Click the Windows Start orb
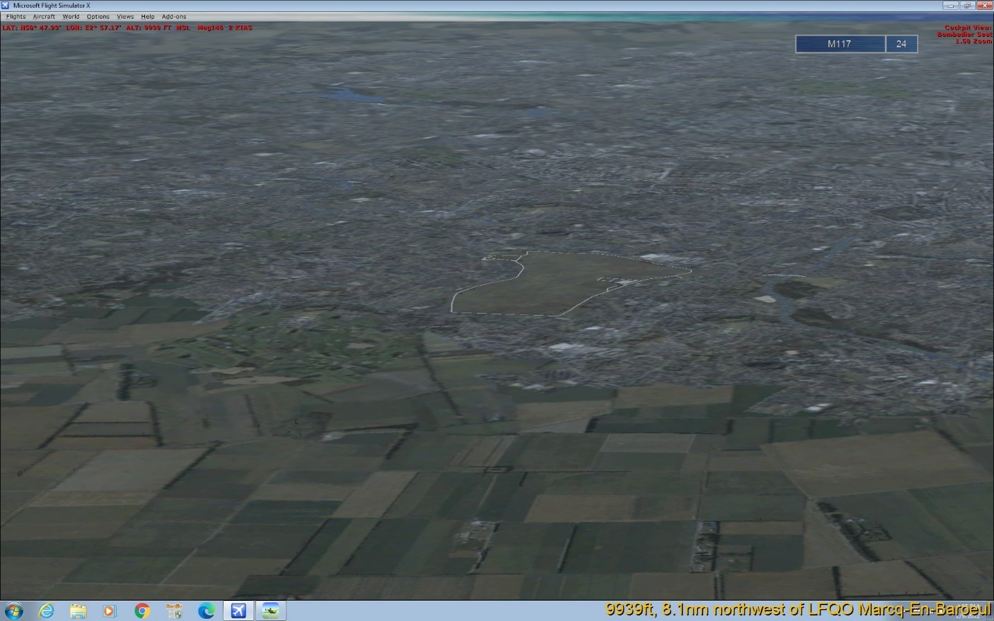The image size is (994, 621). 13,611
